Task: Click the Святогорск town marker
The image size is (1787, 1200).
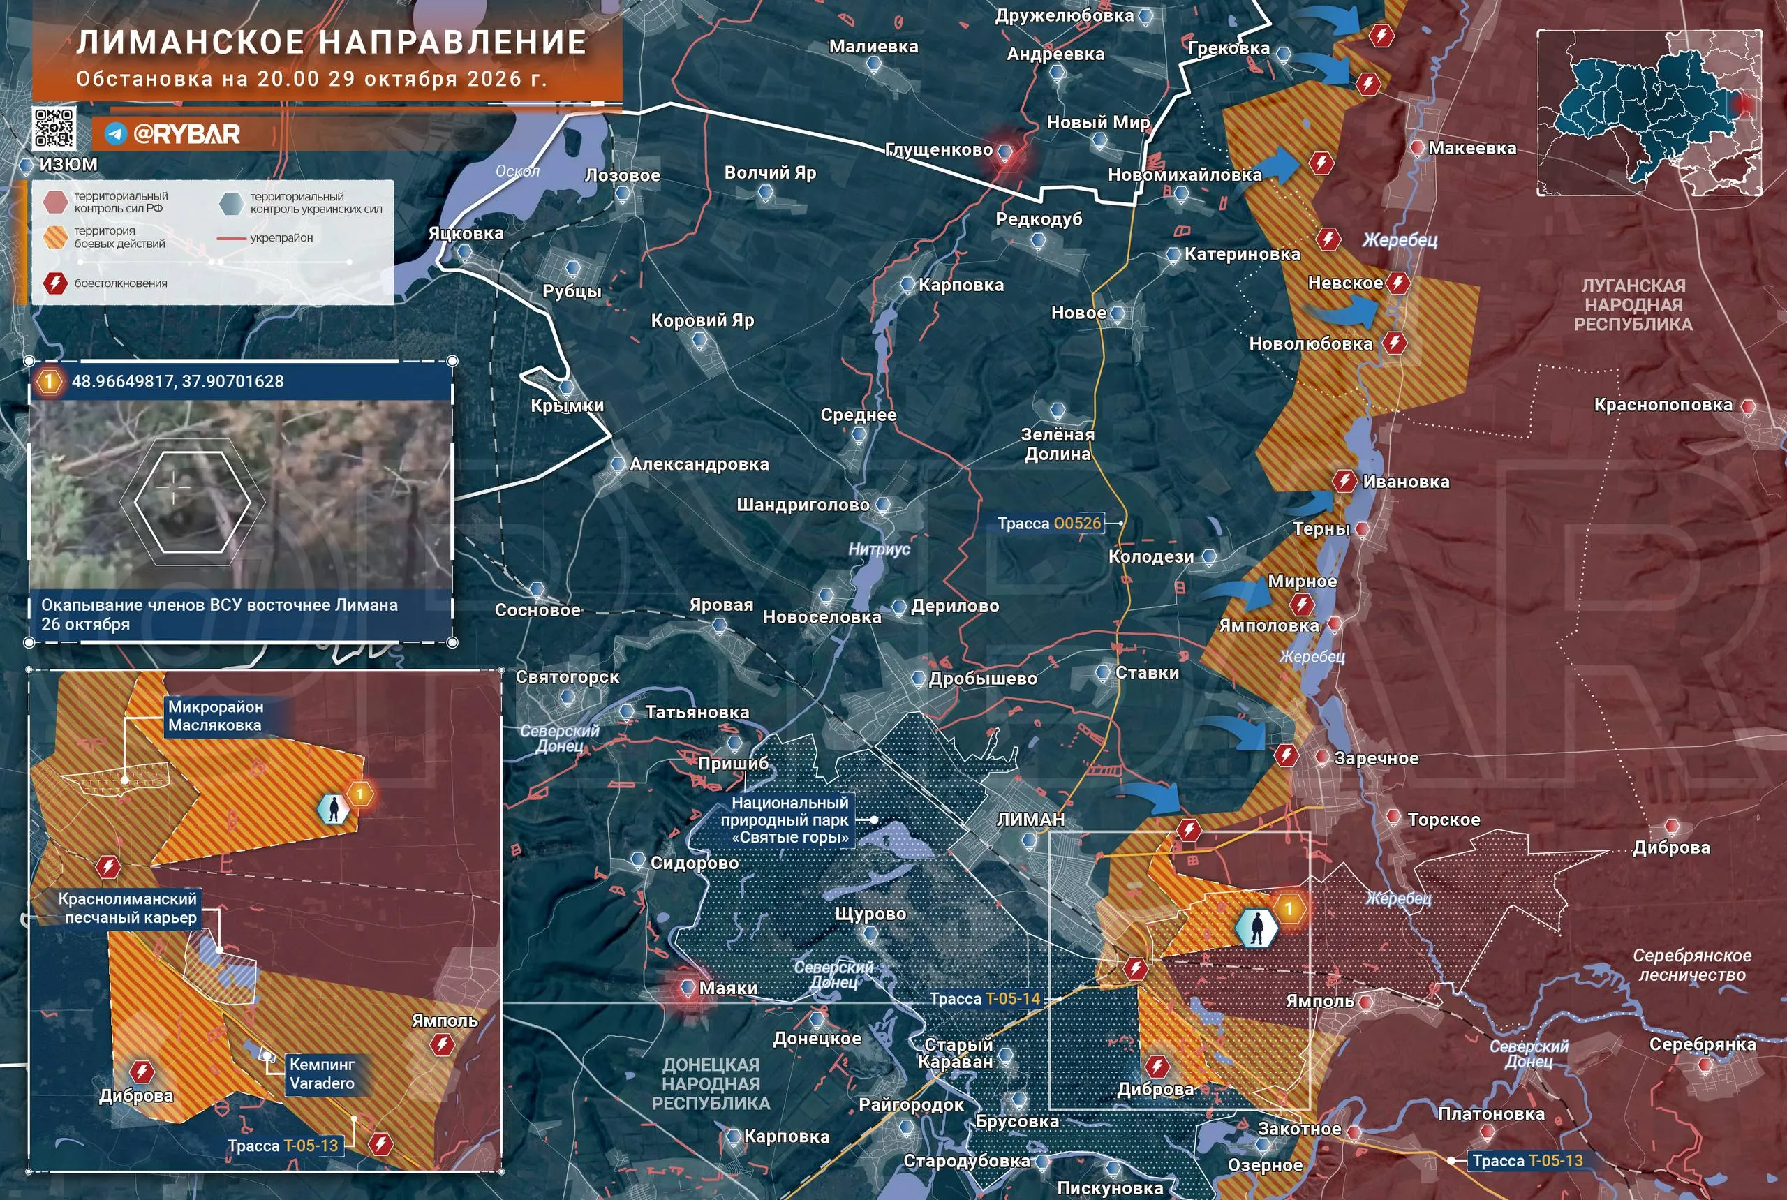Action: tap(567, 698)
